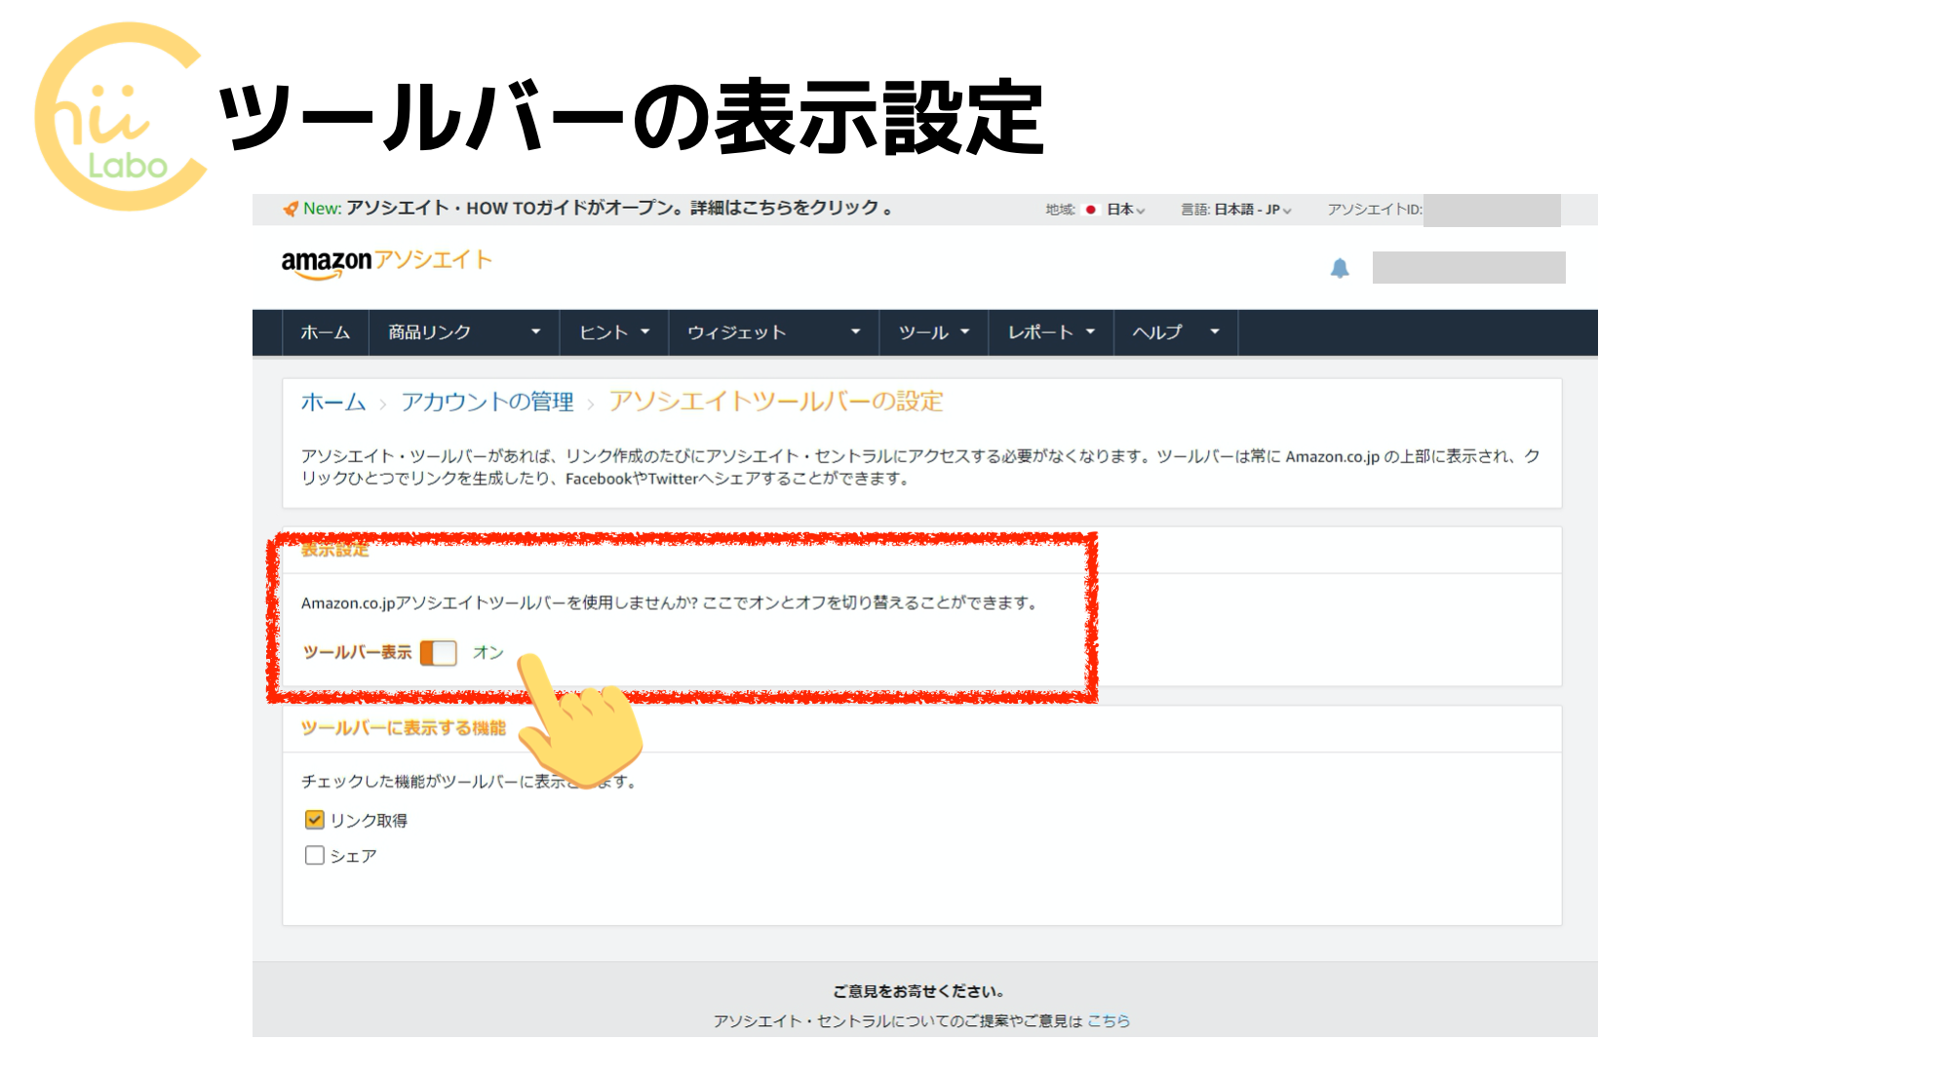Turn off the ツールバー表示 toggle switch

tap(440, 653)
